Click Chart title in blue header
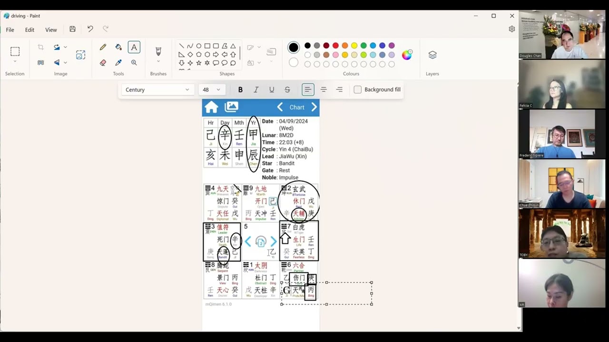 click(297, 107)
